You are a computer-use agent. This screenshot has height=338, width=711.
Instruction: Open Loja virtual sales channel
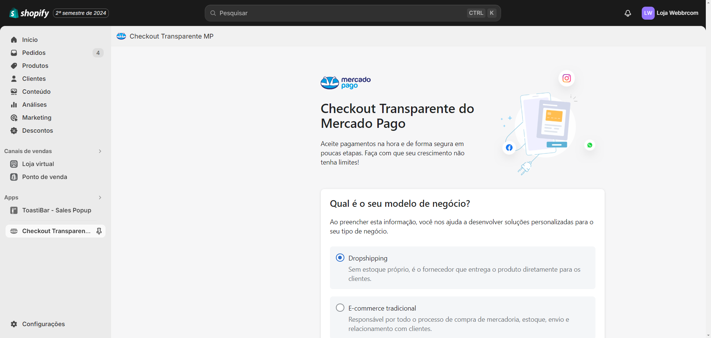56,164
